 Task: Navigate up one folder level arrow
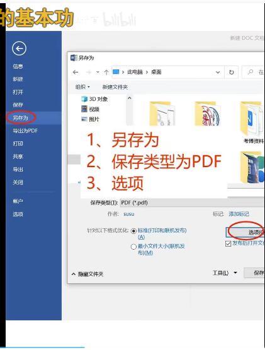106,73
